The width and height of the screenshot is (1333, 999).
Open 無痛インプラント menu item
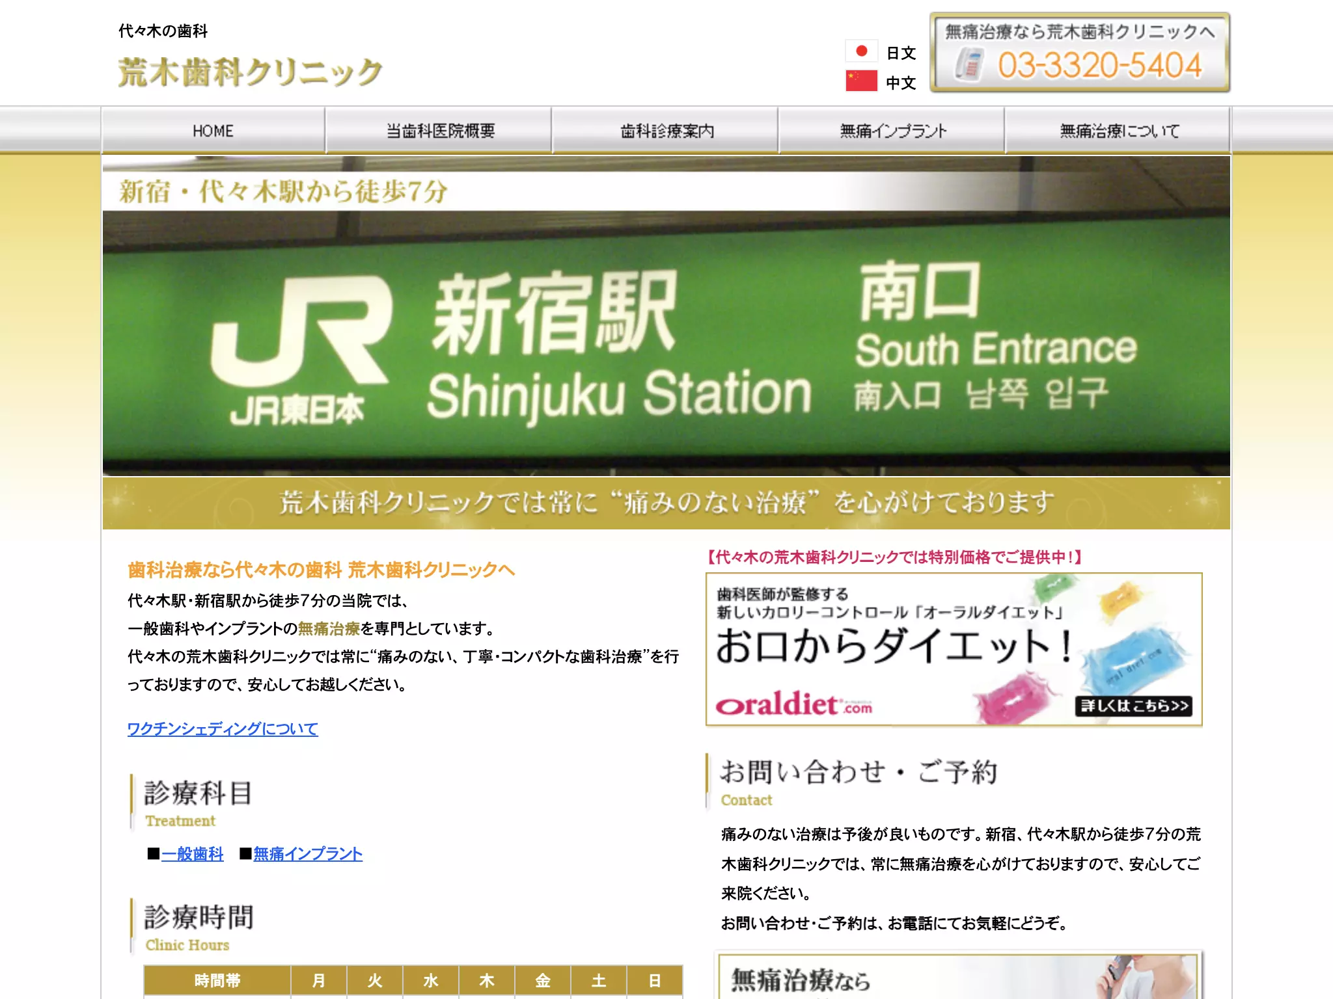pos(893,131)
